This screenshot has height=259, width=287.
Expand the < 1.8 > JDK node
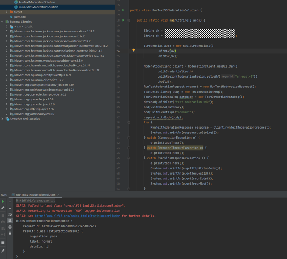7,26
